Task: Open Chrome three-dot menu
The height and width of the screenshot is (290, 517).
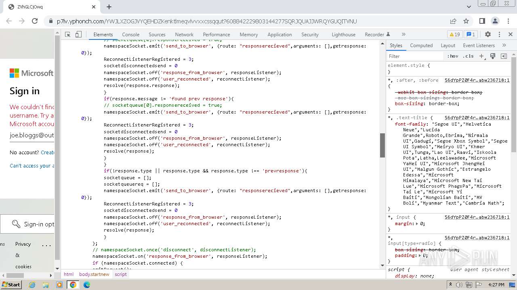Action: pyautogui.click(x=508, y=21)
